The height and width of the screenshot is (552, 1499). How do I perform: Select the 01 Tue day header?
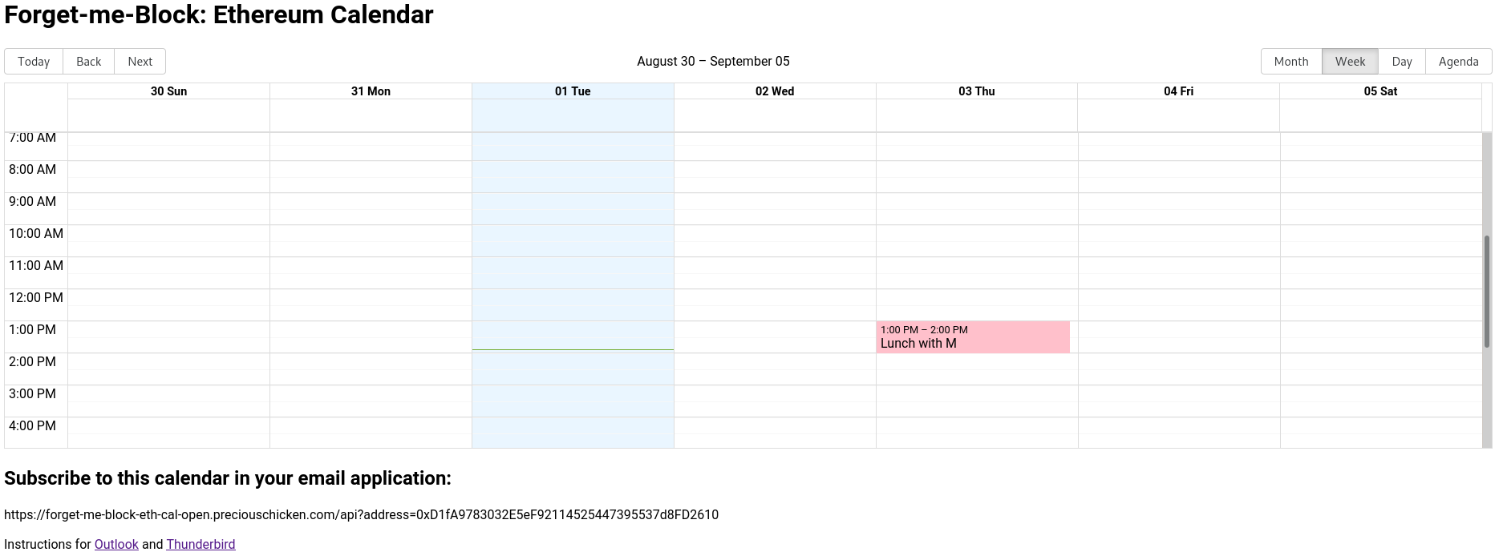[573, 91]
